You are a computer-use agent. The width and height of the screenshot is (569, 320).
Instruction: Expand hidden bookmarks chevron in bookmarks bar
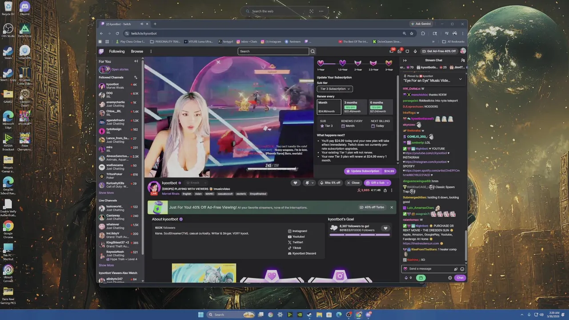click(433, 42)
